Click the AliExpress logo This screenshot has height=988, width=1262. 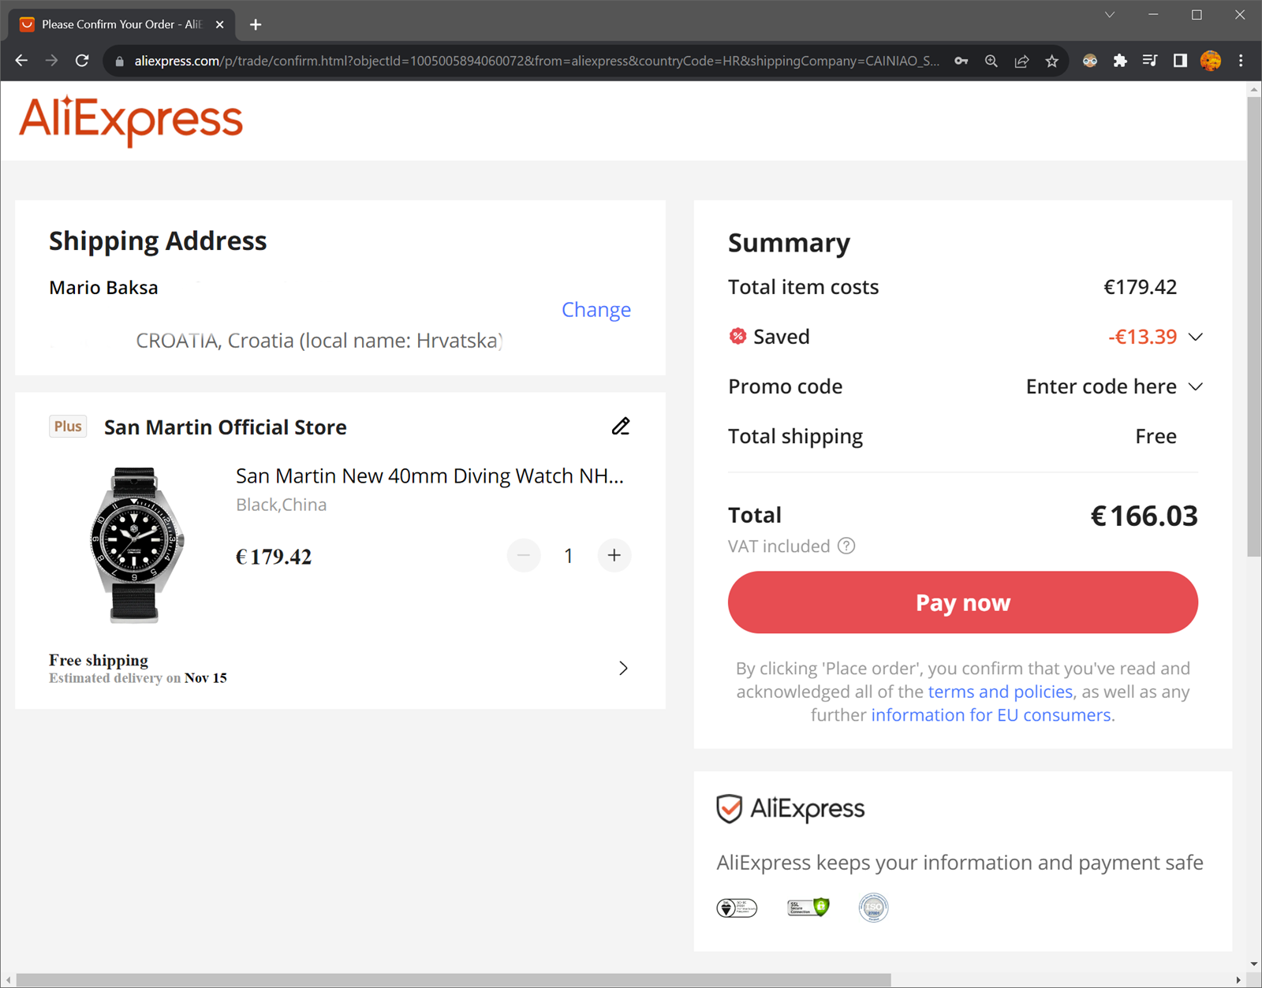point(131,121)
